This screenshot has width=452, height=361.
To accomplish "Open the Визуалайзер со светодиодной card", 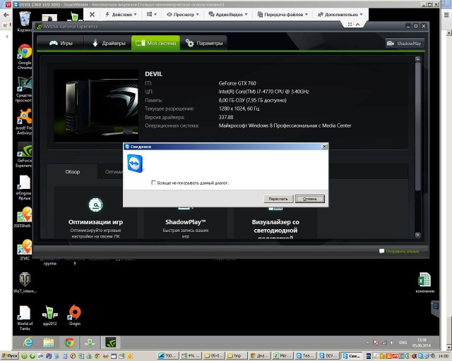I will (x=275, y=223).
